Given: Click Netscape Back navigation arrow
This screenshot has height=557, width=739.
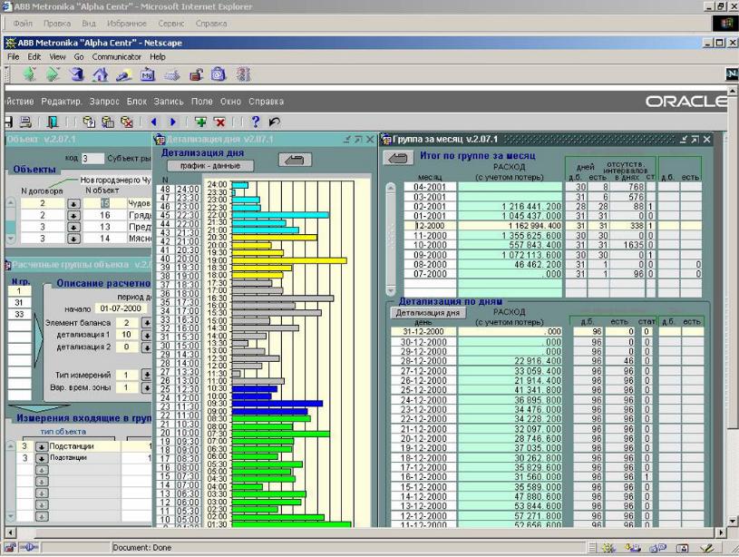Looking at the screenshot, I should [x=30, y=74].
